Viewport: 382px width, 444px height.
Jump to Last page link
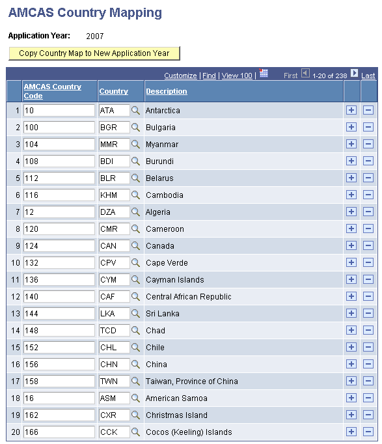point(368,76)
